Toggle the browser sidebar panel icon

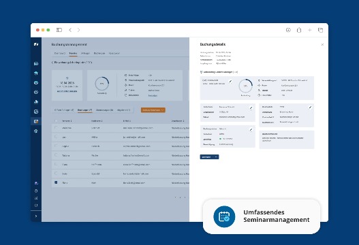59,30
